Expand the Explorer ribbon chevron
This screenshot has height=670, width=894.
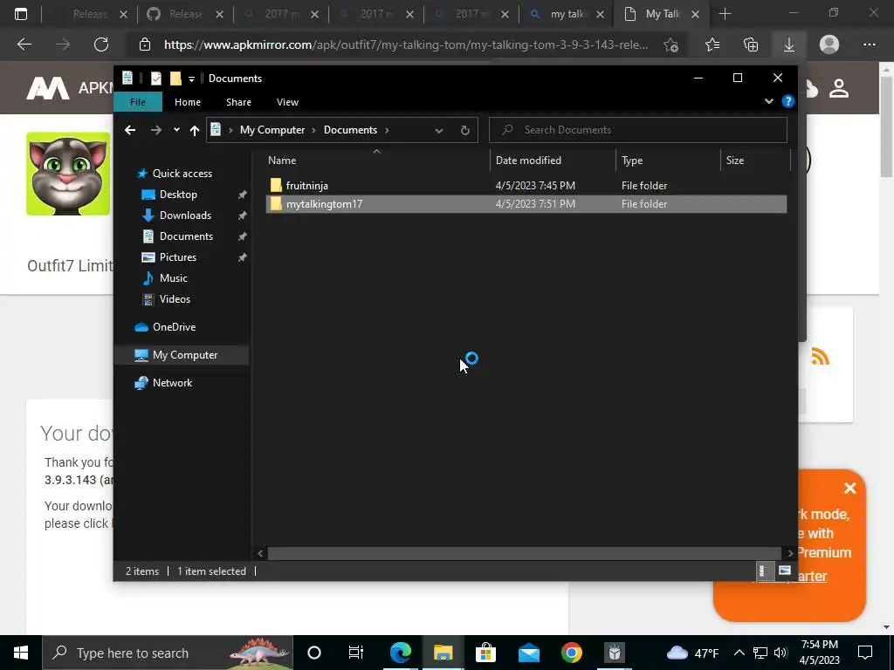769,101
